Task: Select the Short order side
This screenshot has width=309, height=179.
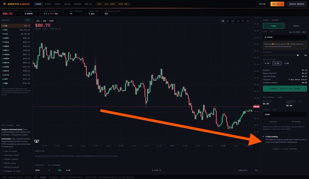Action: coord(296,26)
